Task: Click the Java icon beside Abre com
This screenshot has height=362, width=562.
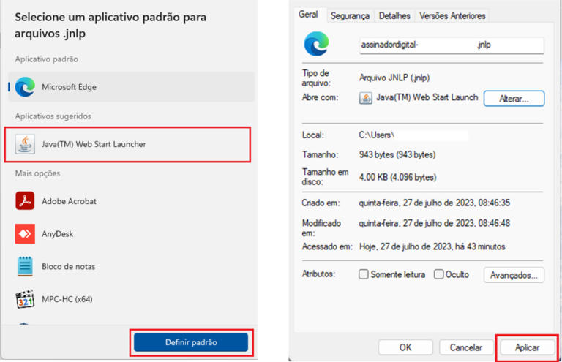Action: click(x=365, y=98)
